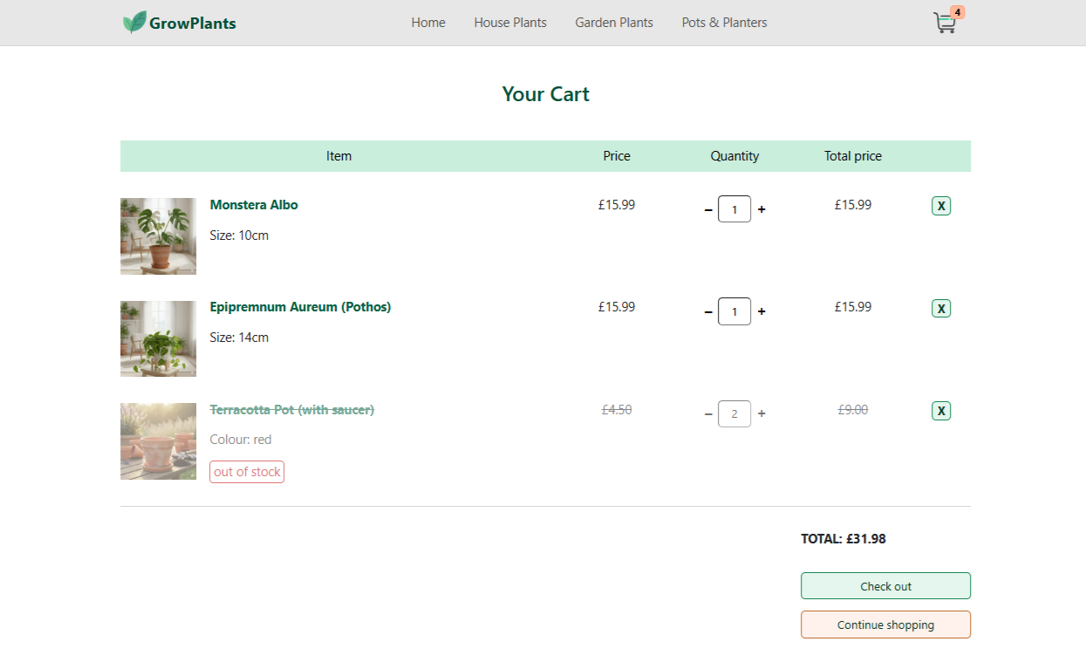Remove the Terracotta Pot using its X button
Screen dimensions: 1086x669
pos(940,410)
